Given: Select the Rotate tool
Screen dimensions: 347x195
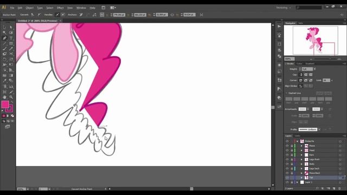Looking at the screenshot, I should [x=4, y=59].
